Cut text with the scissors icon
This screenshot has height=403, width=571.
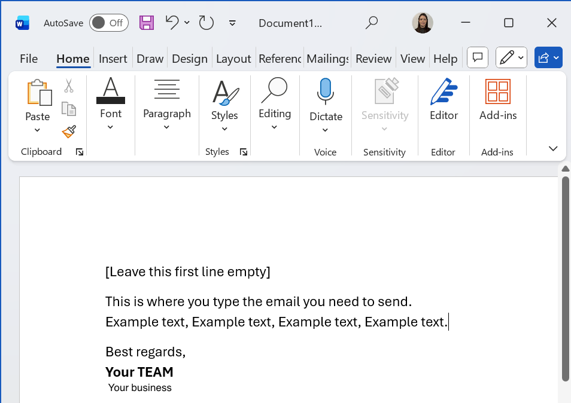coord(68,87)
